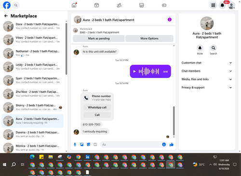Click message '610-509-7003'

[92, 125]
